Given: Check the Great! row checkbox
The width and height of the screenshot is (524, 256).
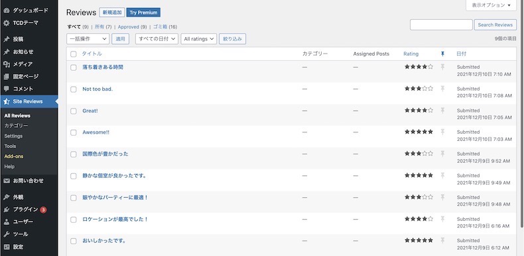Looking at the screenshot, I should 74,111.
